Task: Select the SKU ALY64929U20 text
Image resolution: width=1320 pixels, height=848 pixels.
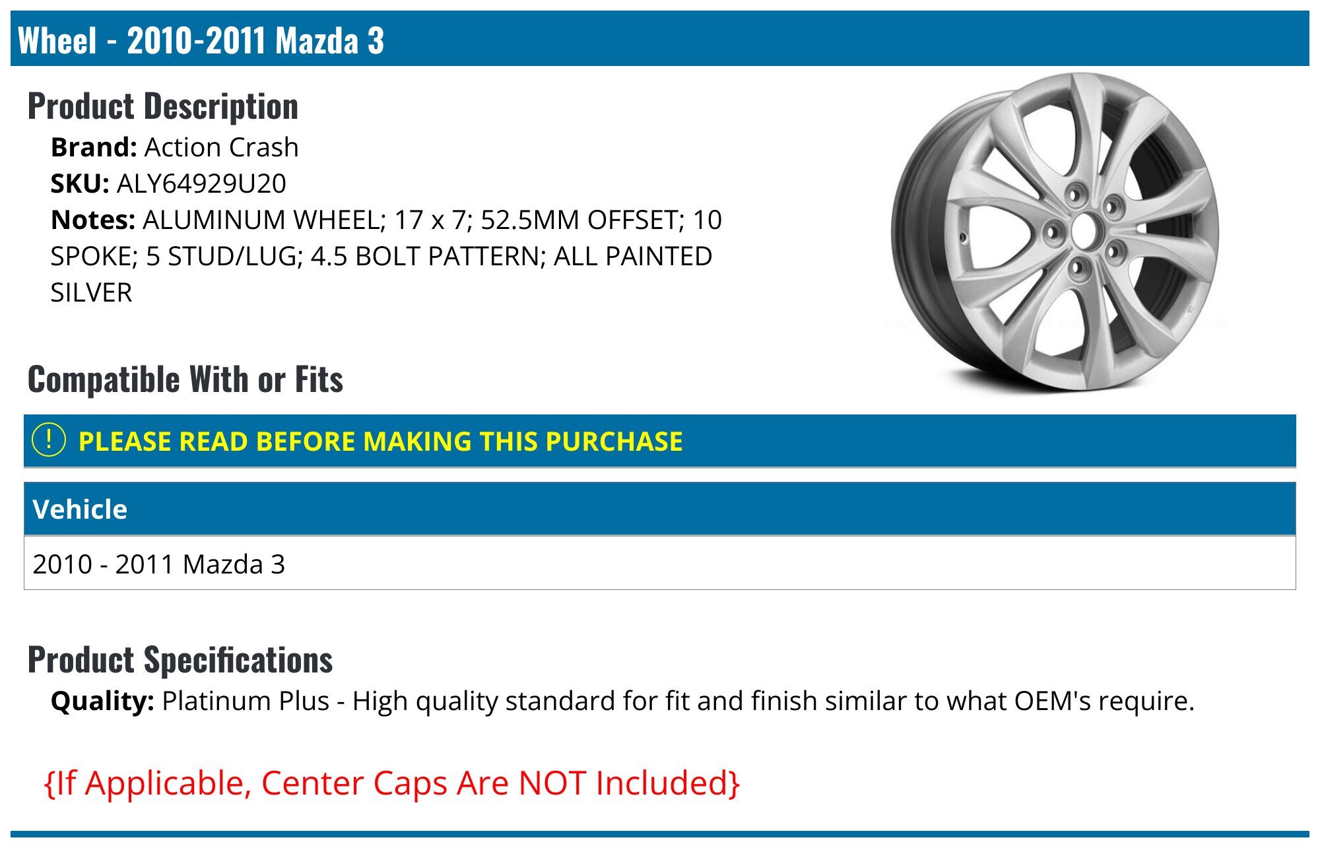Action: 201,183
